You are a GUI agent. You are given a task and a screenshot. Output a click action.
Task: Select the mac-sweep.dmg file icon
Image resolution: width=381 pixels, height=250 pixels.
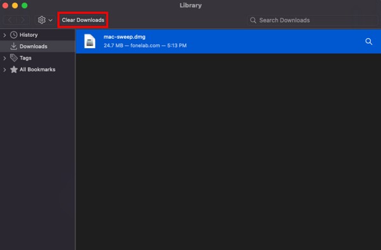[90, 41]
